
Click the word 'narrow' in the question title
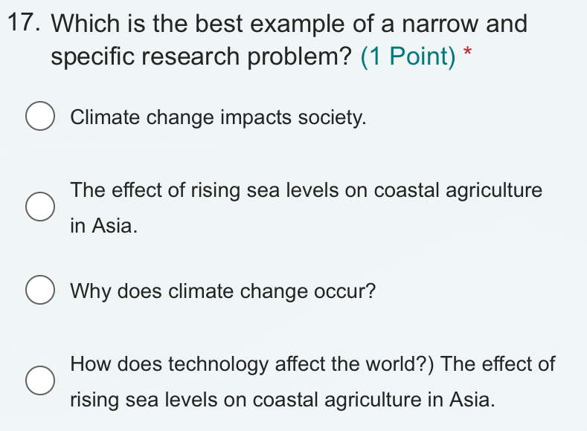pyautogui.click(x=440, y=24)
